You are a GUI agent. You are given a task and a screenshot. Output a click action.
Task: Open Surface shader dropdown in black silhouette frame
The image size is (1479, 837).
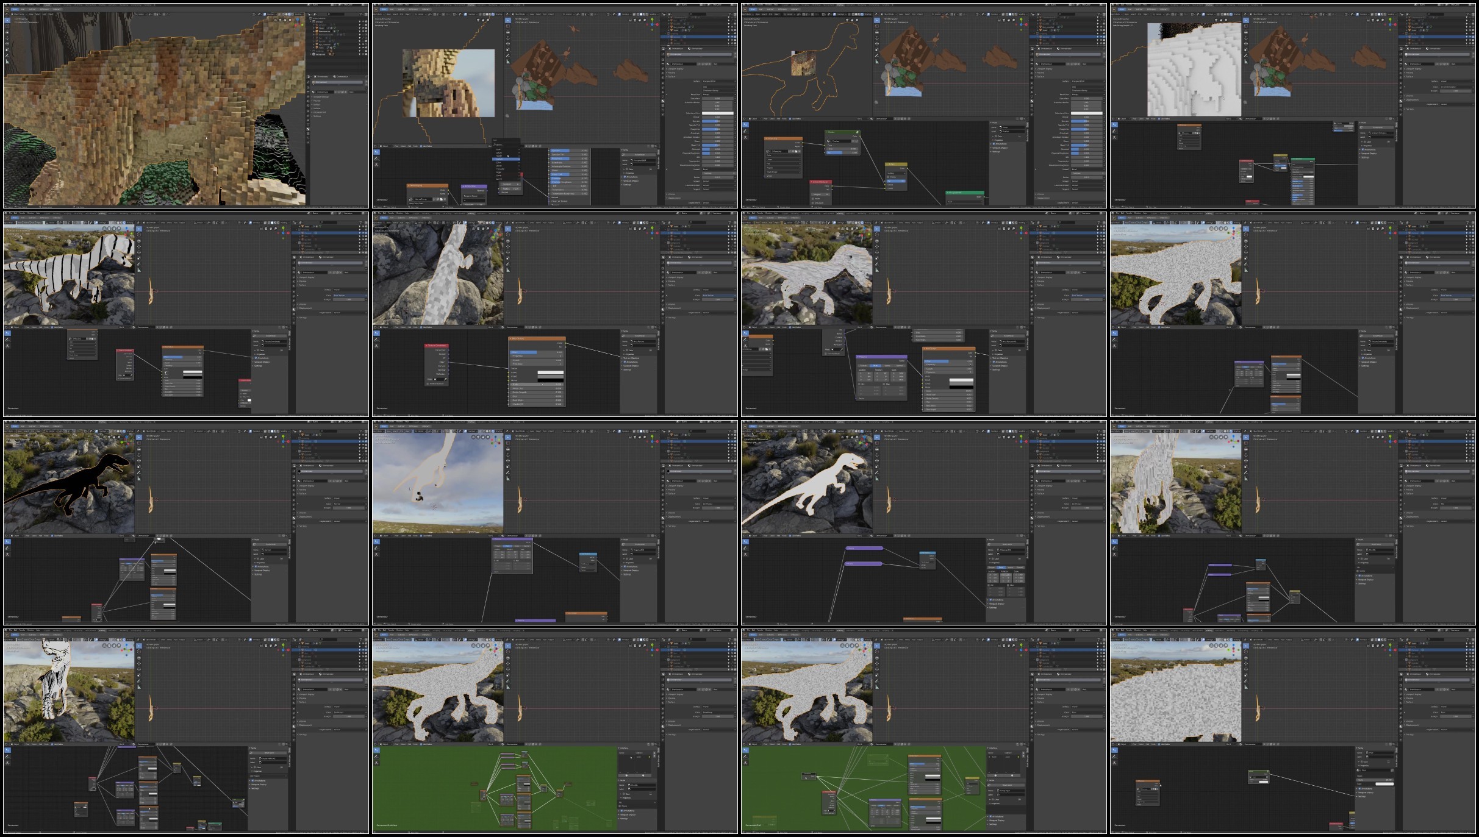[349, 498]
